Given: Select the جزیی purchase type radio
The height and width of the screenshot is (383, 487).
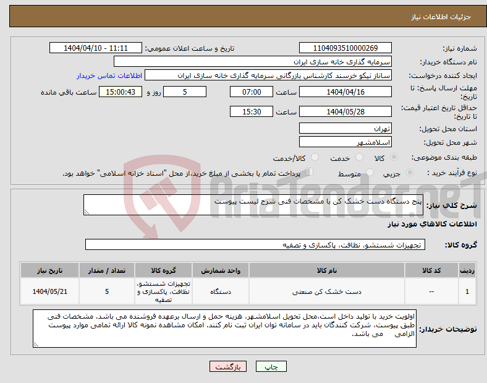Looking at the screenshot, I should coord(410,173).
